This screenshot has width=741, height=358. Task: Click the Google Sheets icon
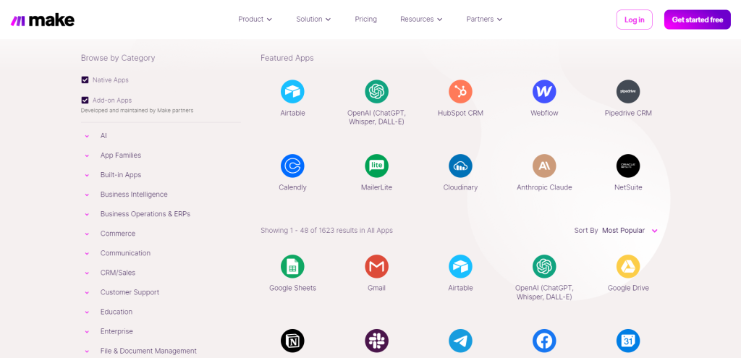coord(292,266)
